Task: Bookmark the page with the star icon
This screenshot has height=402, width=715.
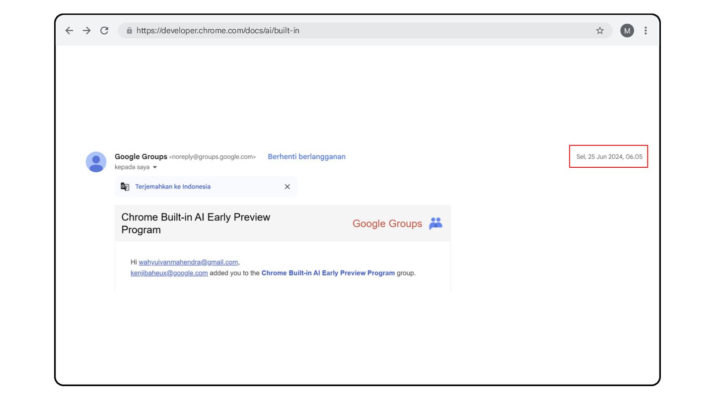Action: (x=600, y=31)
